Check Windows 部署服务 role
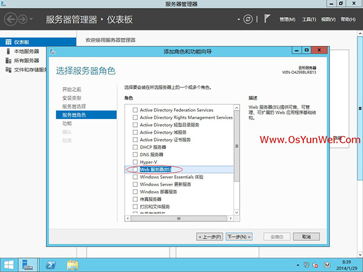Screen dimensions: 363x272 135,192
